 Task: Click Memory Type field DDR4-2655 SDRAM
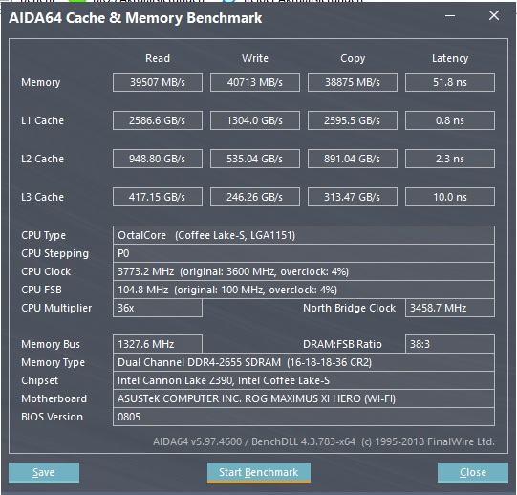click(x=304, y=362)
